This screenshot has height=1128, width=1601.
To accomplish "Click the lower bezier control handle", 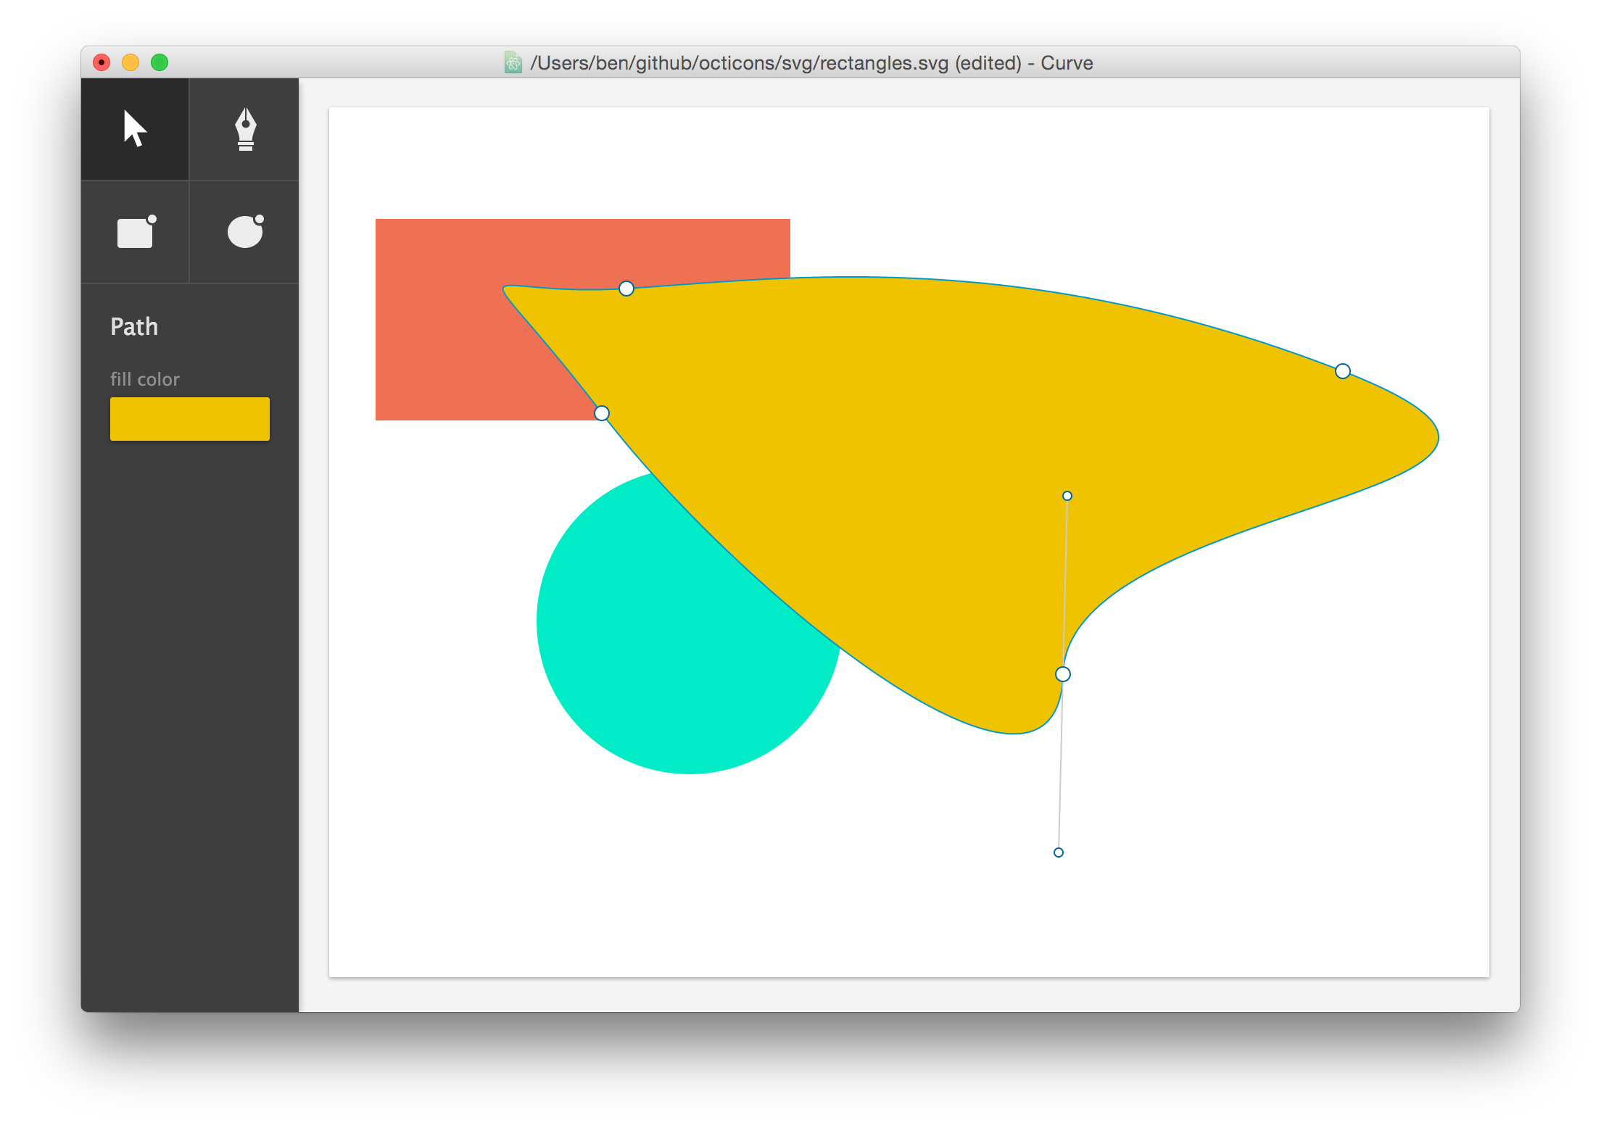I will pos(1059,853).
